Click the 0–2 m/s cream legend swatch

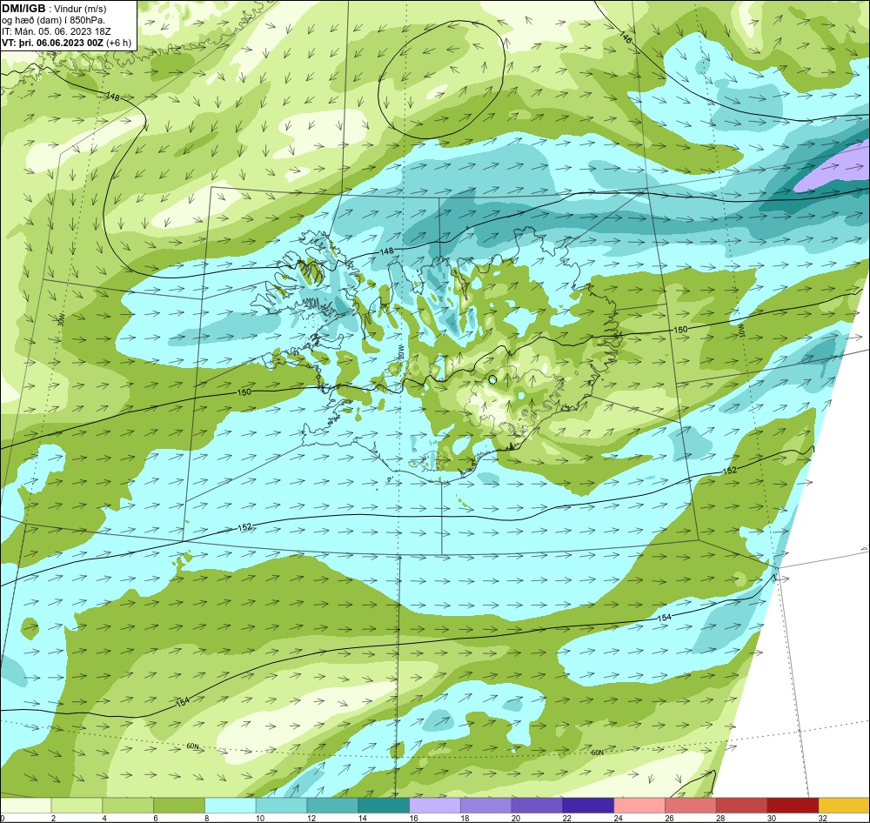click(26, 806)
